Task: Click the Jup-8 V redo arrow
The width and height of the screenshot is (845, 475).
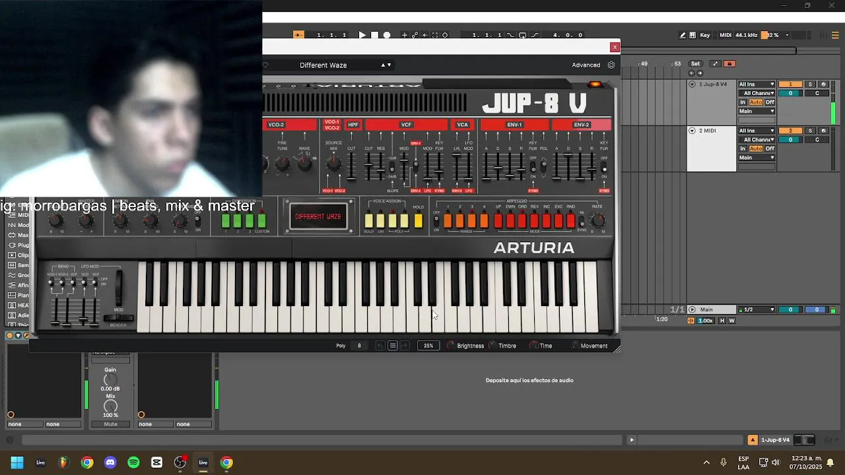Action: tap(405, 346)
